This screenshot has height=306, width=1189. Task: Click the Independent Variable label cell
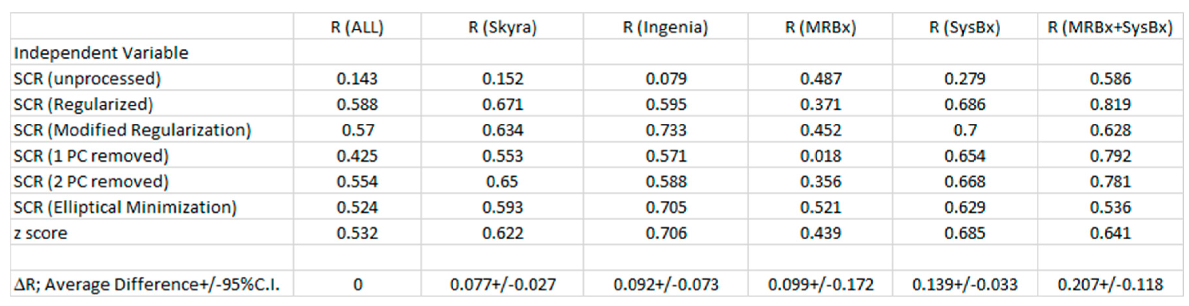(101, 53)
